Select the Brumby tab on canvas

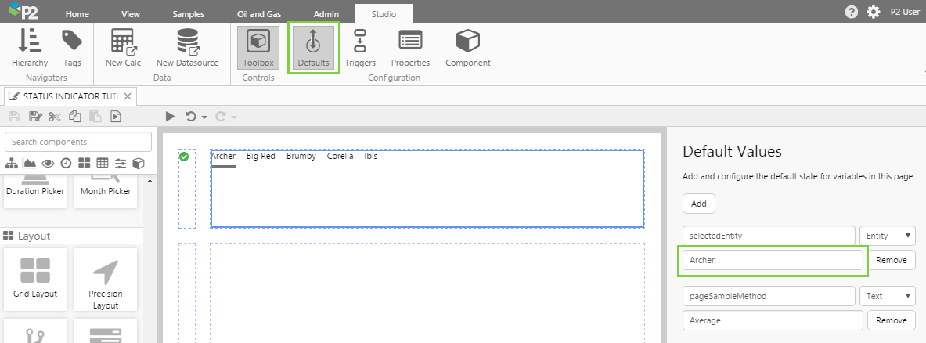(301, 157)
